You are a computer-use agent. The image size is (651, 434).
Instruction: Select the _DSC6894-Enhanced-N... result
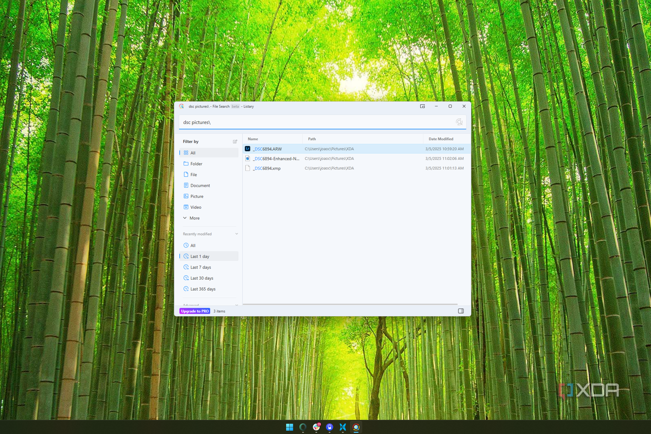(x=356, y=158)
